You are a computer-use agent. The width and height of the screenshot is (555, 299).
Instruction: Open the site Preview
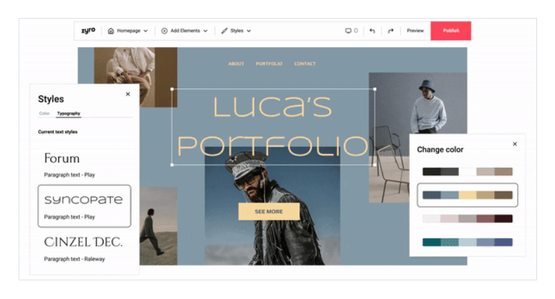[x=415, y=31]
